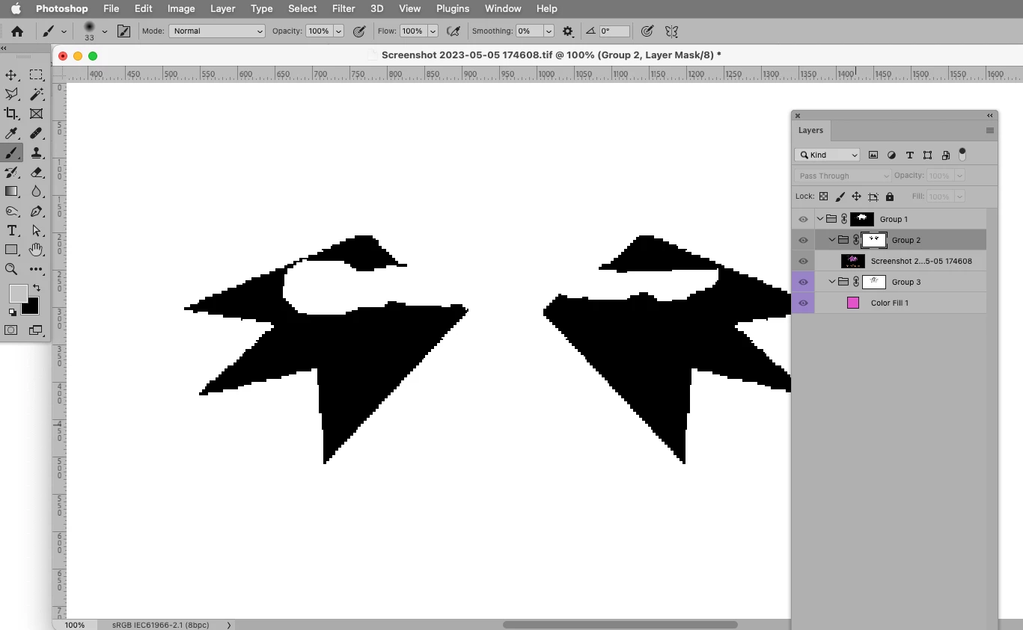1023x630 pixels.
Task: Select the Rectangle shape tool
Action: click(x=12, y=250)
